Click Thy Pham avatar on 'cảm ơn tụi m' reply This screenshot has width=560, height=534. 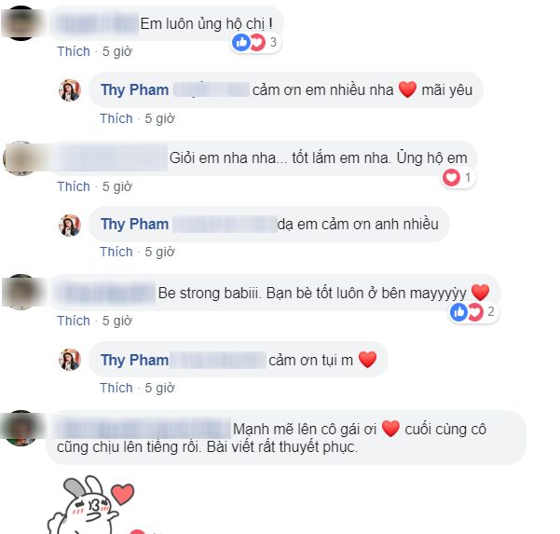click(70, 360)
